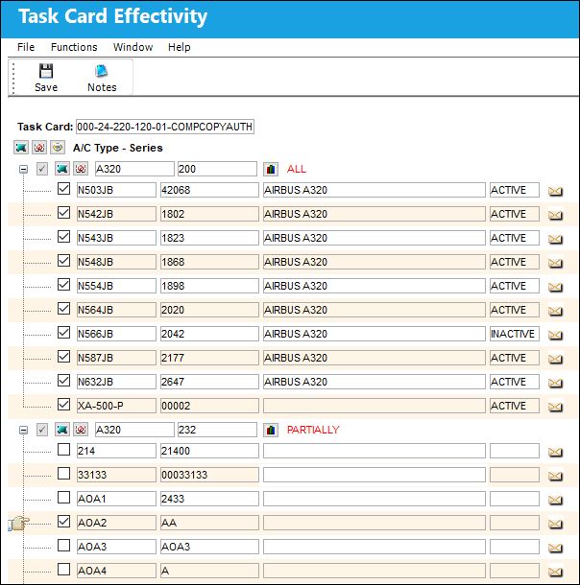Check the checkbox for AOA4
Viewport: 580px width, 585px height.
tap(64, 570)
